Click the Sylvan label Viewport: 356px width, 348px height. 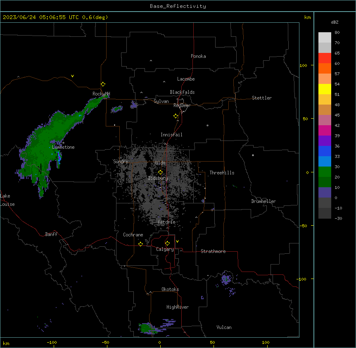tap(161, 101)
